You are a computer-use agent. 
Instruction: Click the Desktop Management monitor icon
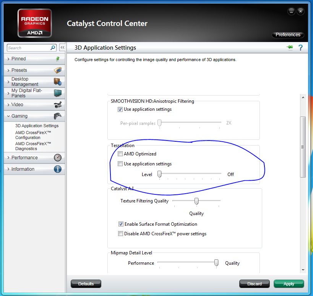point(57,82)
